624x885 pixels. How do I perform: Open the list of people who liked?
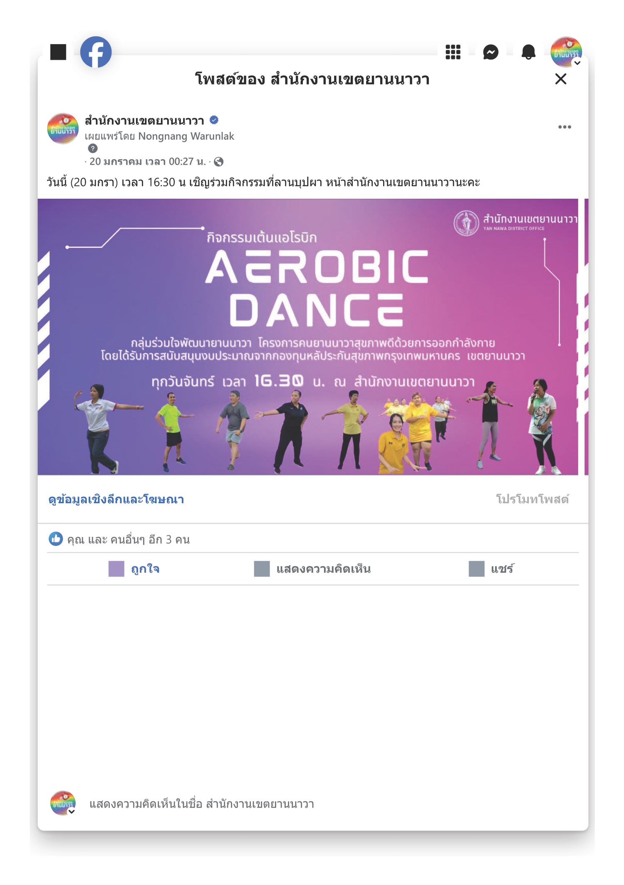coord(128,539)
